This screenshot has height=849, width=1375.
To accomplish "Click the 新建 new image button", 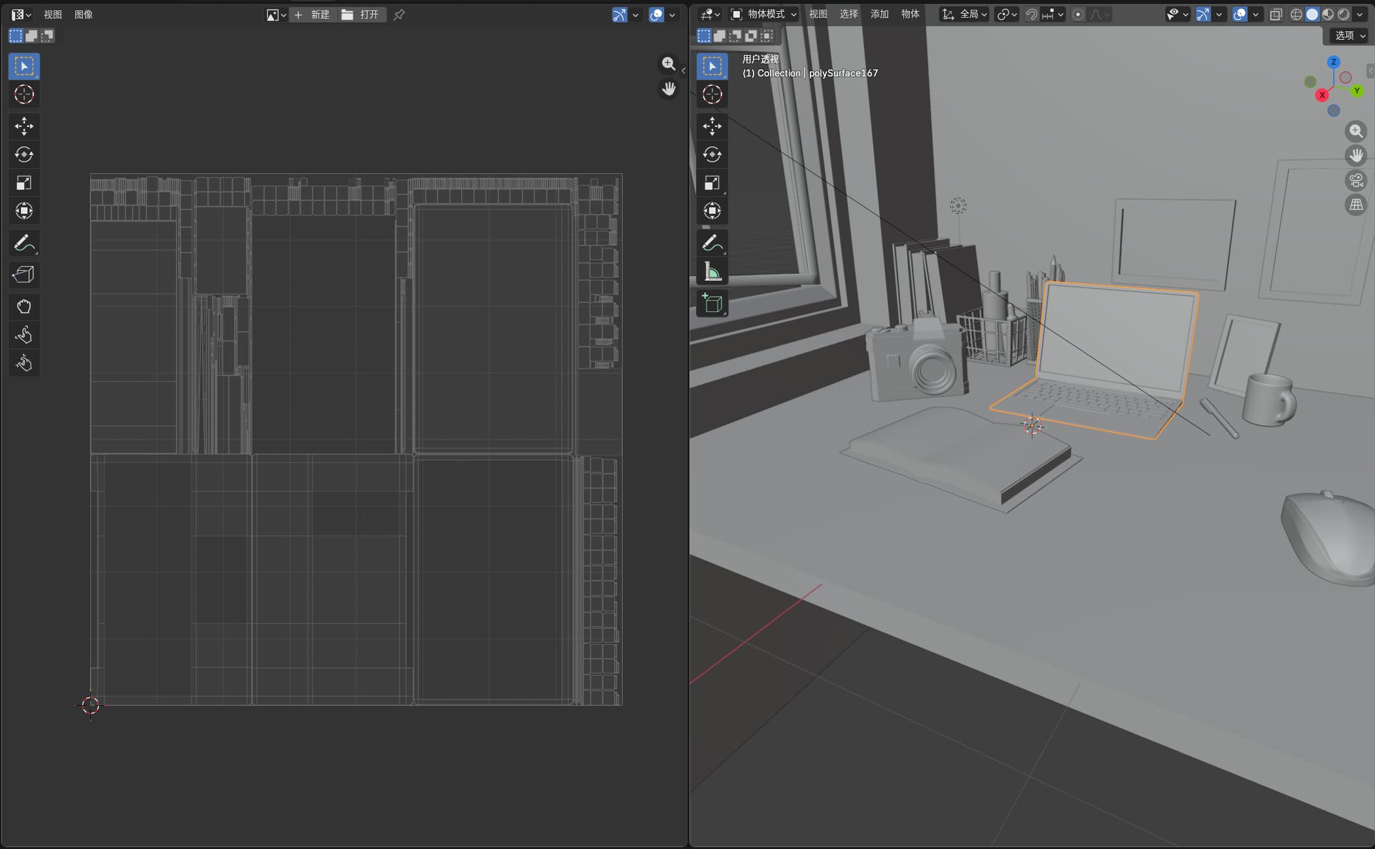I will [x=313, y=14].
